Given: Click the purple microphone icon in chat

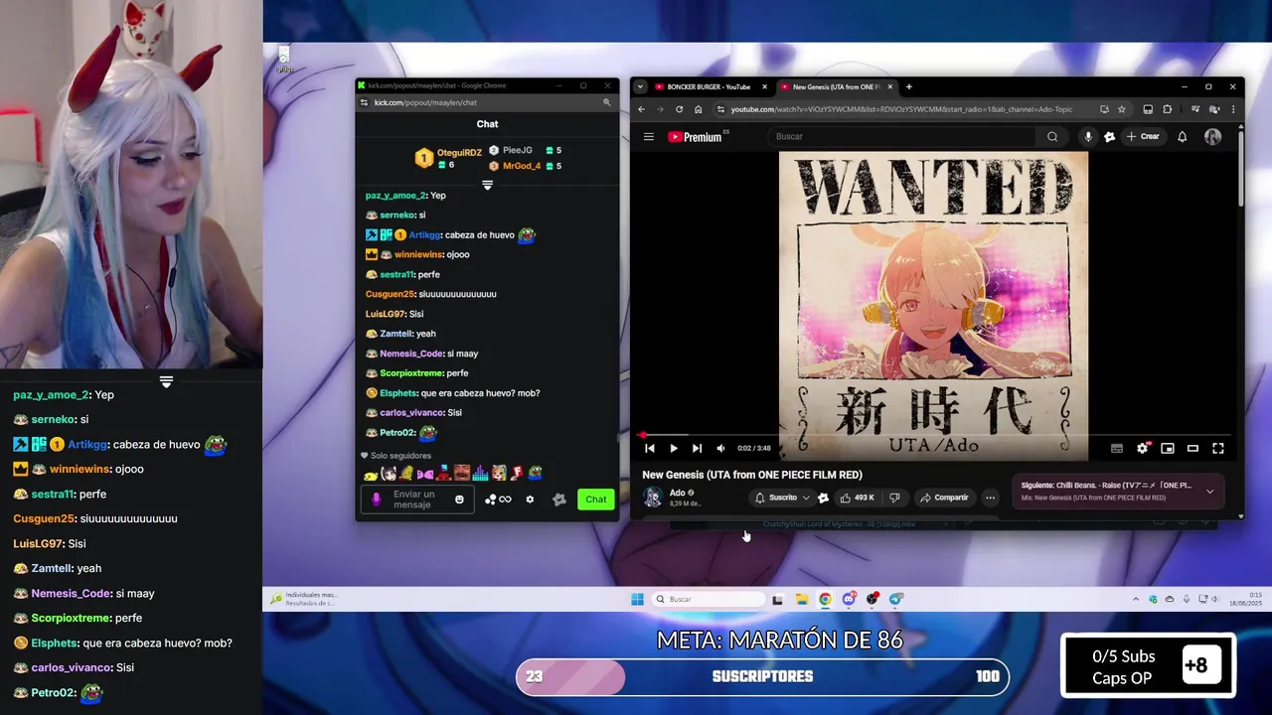Looking at the screenshot, I should coord(376,500).
